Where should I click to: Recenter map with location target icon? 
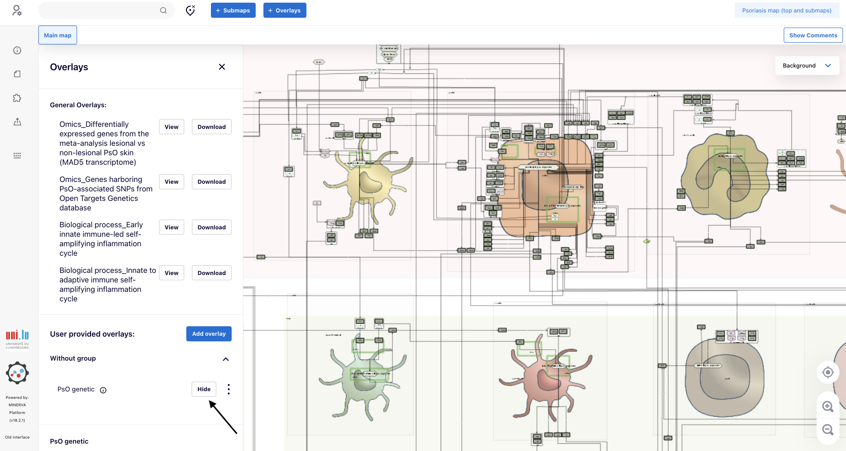(827, 372)
